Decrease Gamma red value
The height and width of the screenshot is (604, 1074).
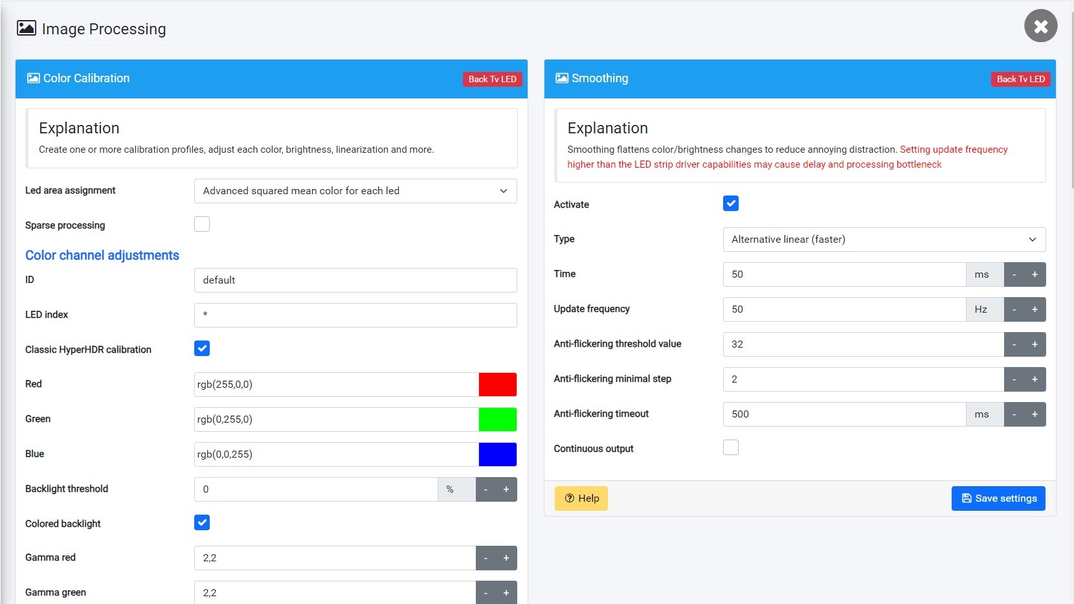(486, 558)
